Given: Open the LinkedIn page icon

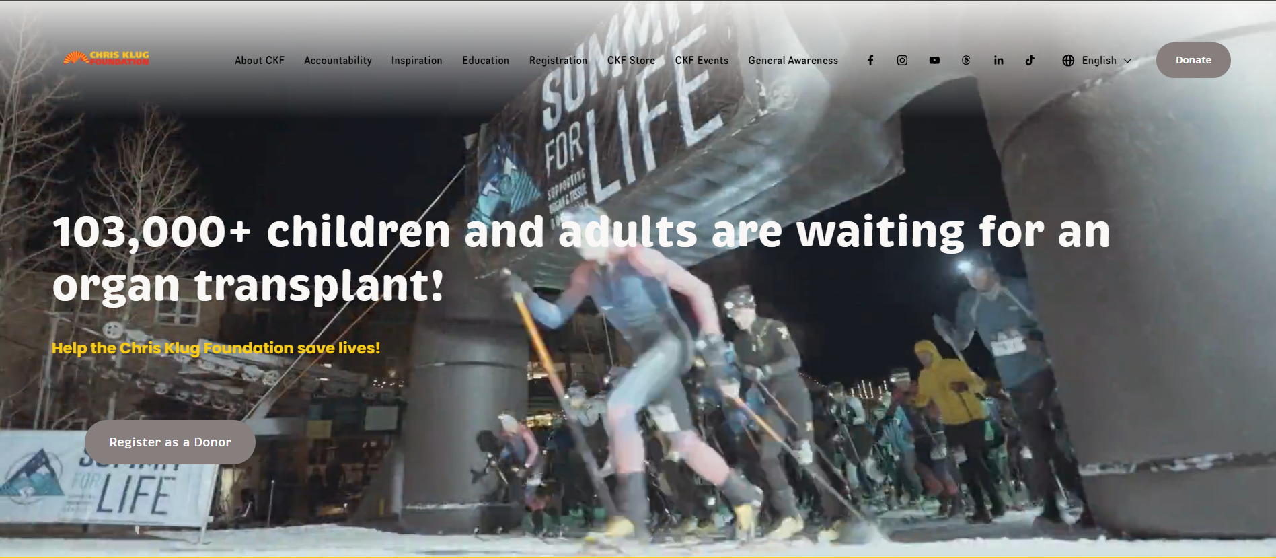Looking at the screenshot, I should click(x=998, y=61).
